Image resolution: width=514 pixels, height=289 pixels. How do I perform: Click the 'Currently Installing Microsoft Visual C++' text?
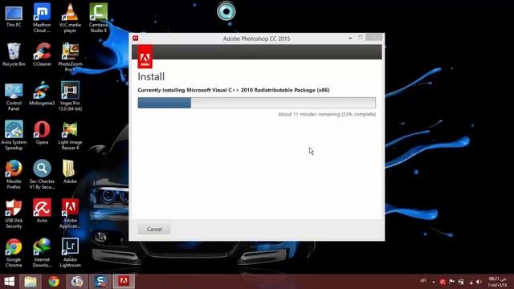(234, 90)
